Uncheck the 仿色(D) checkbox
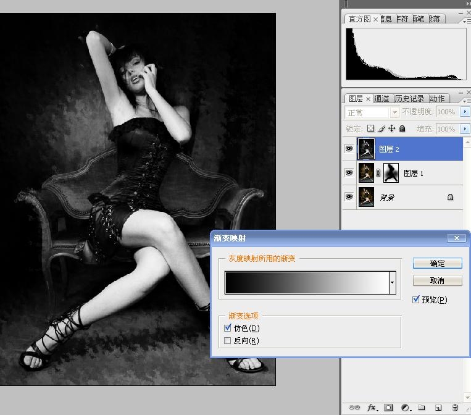This screenshot has height=415, width=471. 228,327
